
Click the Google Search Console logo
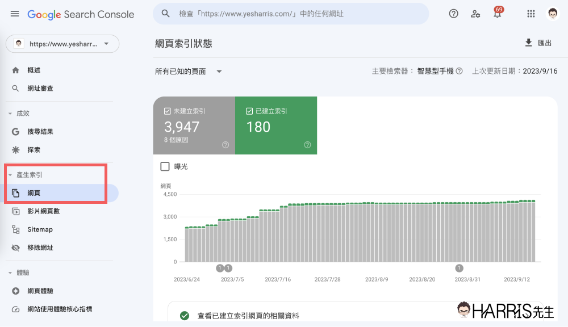pyautogui.click(x=81, y=15)
